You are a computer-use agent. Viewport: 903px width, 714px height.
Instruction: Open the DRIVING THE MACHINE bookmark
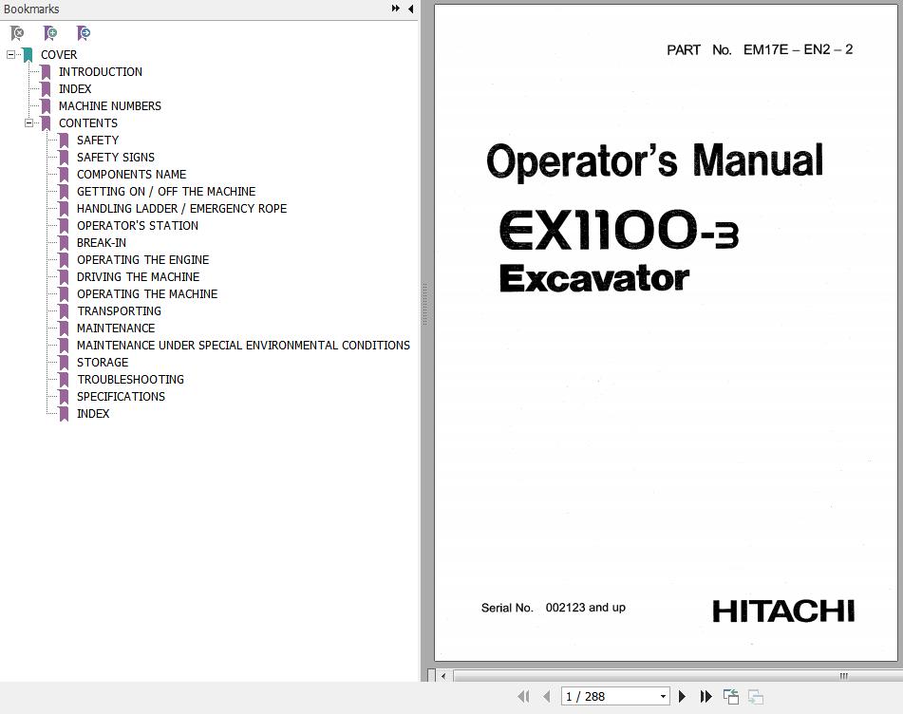click(139, 277)
